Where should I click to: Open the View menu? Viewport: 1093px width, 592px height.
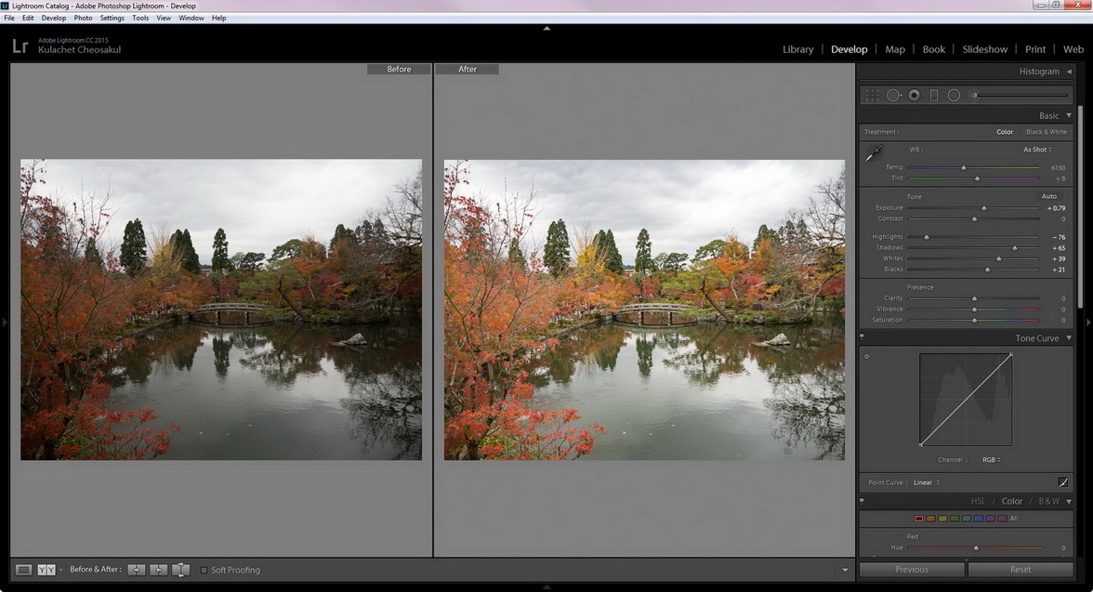(x=164, y=19)
